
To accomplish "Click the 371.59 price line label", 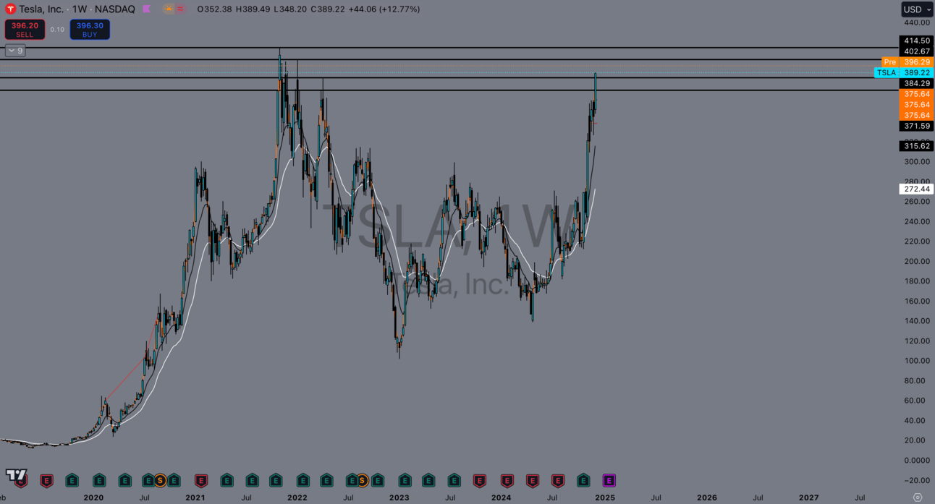I will tap(916, 126).
